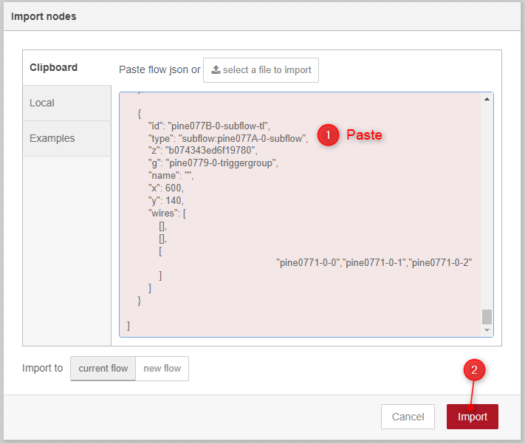This screenshot has height=444, width=525.
Task: Click the "id" pine077B-0-subflow-tl line
Action: point(209,126)
